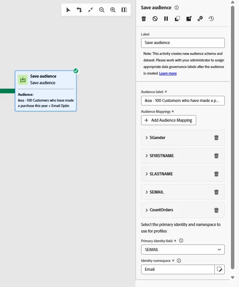Disable the activity via the prohibit icon
The height and width of the screenshot is (287, 239).
(x=155, y=19)
